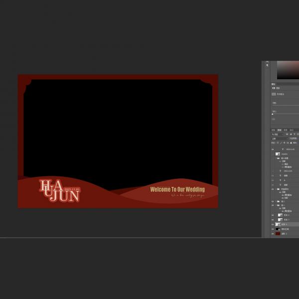Open the collapsed panel icon left of color picker
The height and width of the screenshot is (299, 299).
[267, 65]
